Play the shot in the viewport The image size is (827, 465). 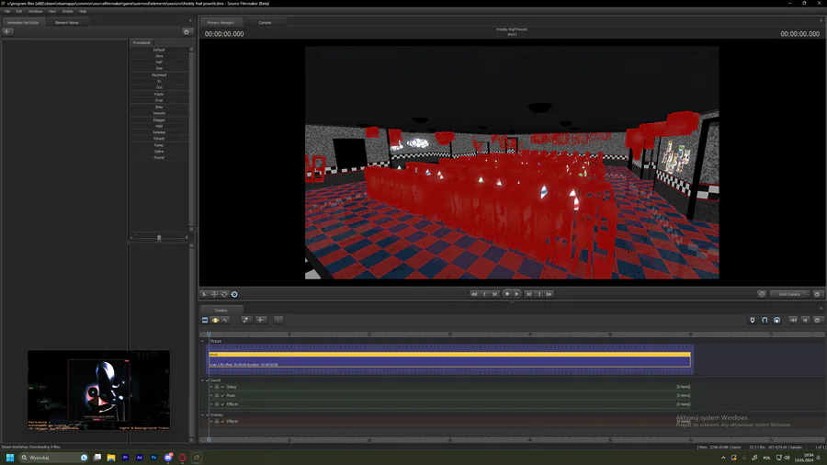(x=516, y=294)
